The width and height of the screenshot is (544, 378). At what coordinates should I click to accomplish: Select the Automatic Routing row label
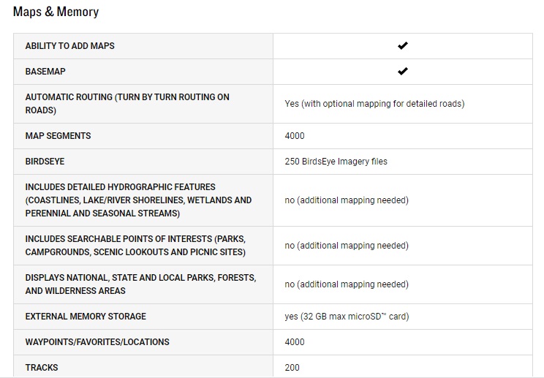(x=127, y=104)
